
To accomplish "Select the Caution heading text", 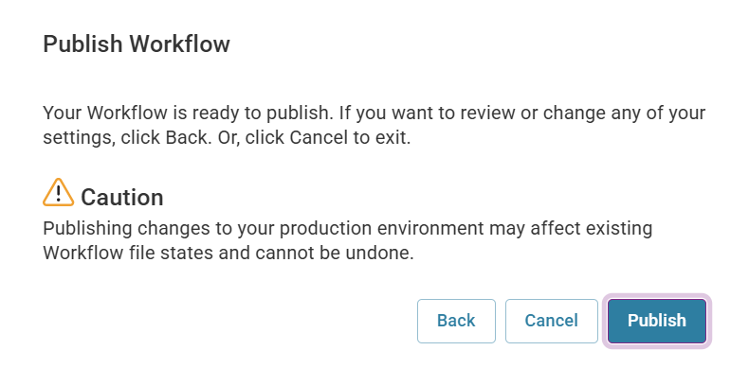I will click(x=121, y=197).
